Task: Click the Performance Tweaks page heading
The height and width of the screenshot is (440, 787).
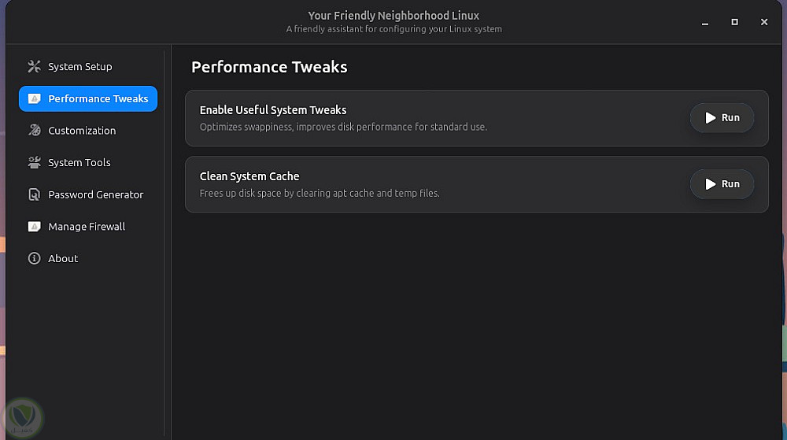Action: pos(269,67)
